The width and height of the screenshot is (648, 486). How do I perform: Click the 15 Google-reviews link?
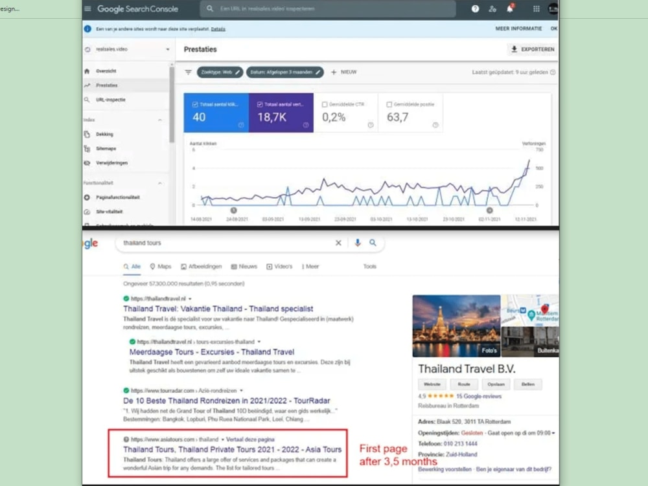click(479, 397)
